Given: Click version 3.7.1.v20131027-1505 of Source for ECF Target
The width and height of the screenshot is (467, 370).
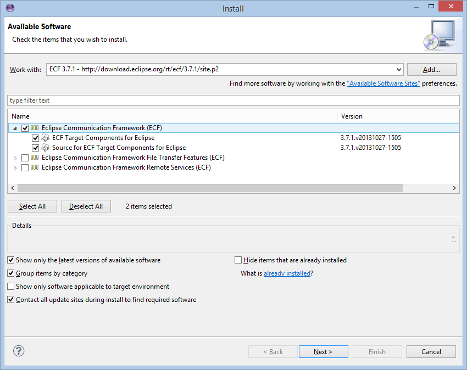Looking at the screenshot, I should click(371, 148).
